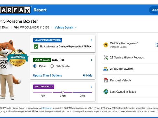Select the Retail radio button

pyautogui.click(x=35, y=66)
